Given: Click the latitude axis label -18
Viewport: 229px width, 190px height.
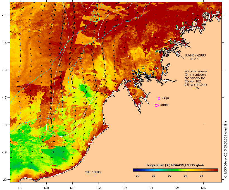Looking at the screenshot, I should tap(4, 125).
